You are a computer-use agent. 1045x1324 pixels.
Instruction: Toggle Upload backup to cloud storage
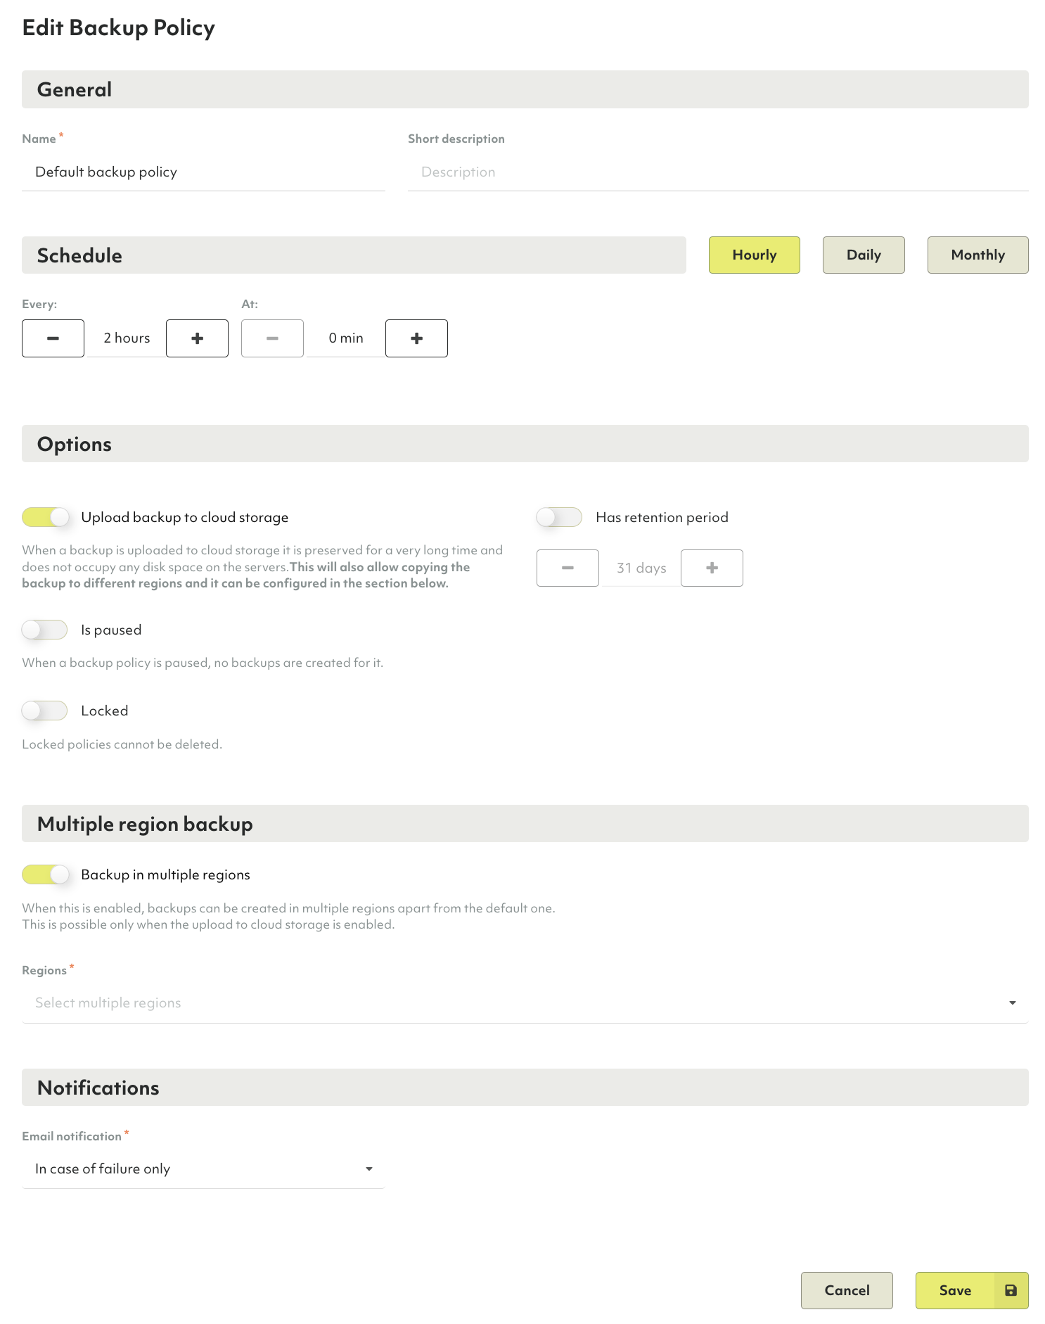[x=46, y=517]
